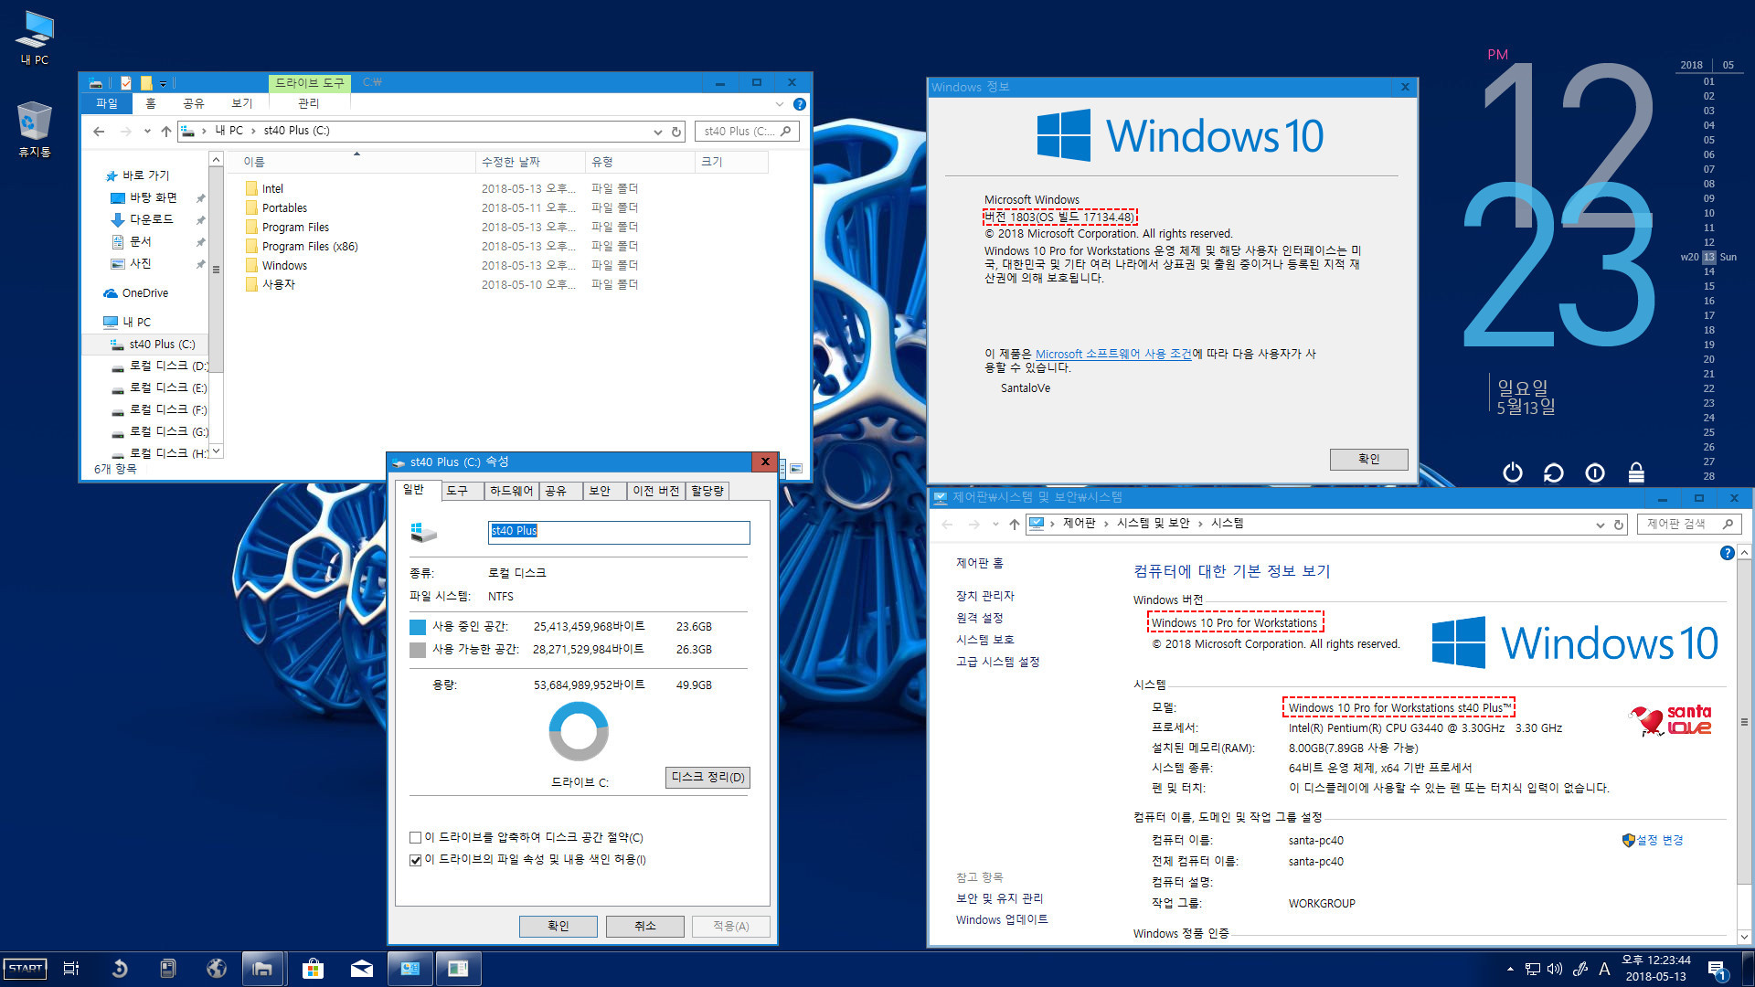Refresh the control panel address bar

1619,525
